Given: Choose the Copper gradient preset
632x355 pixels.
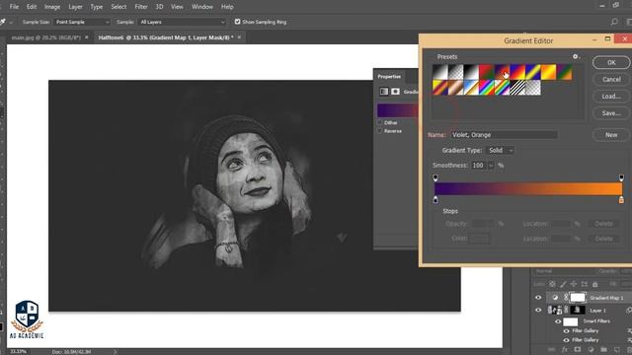Looking at the screenshot, I should coord(455,88).
